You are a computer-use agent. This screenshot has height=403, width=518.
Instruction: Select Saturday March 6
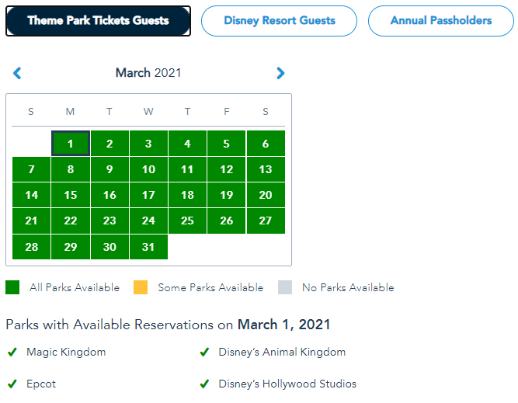click(x=266, y=144)
